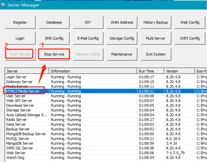Open SMS Config
Screen dimensions: 207x162
54,38
